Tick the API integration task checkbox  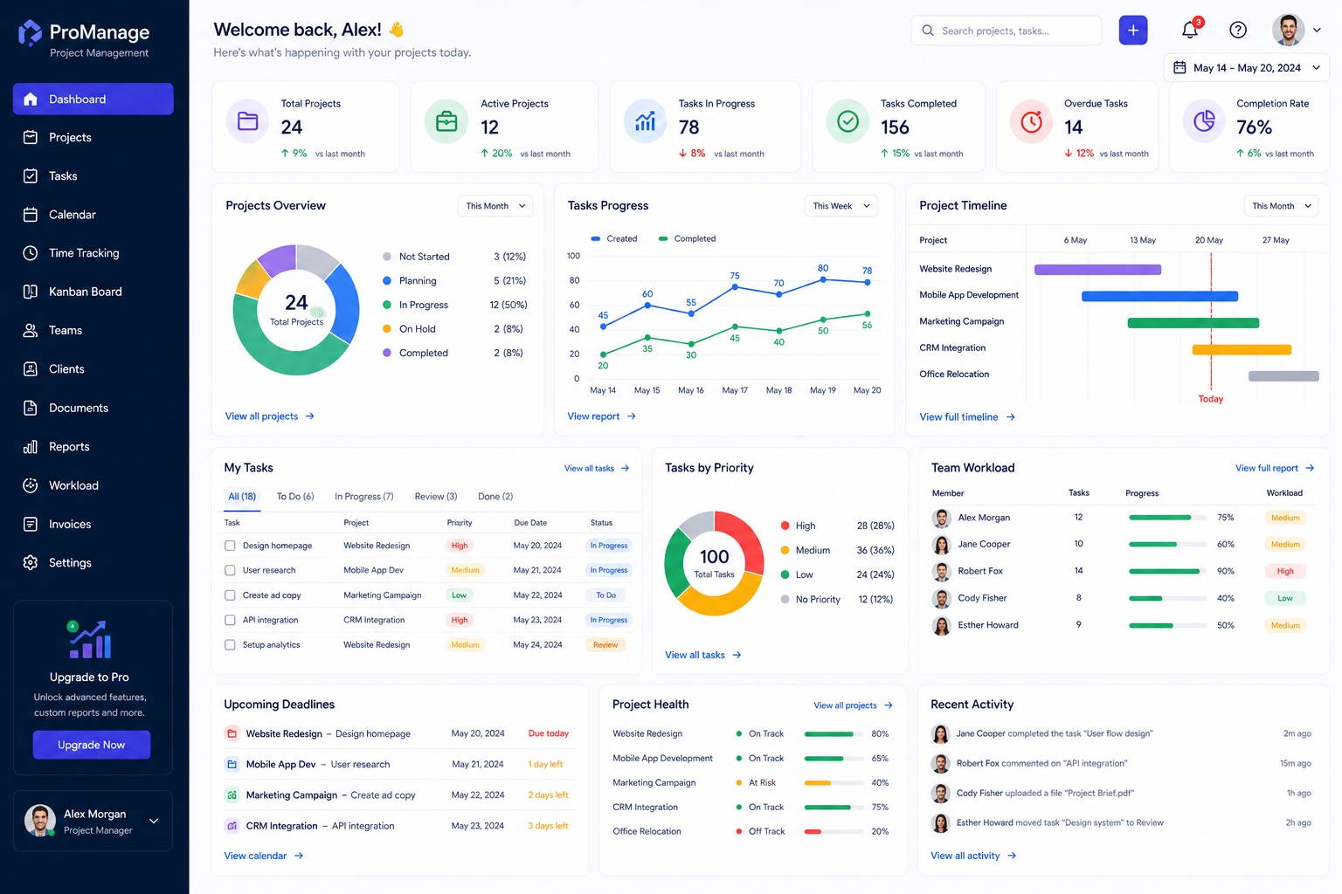click(230, 620)
